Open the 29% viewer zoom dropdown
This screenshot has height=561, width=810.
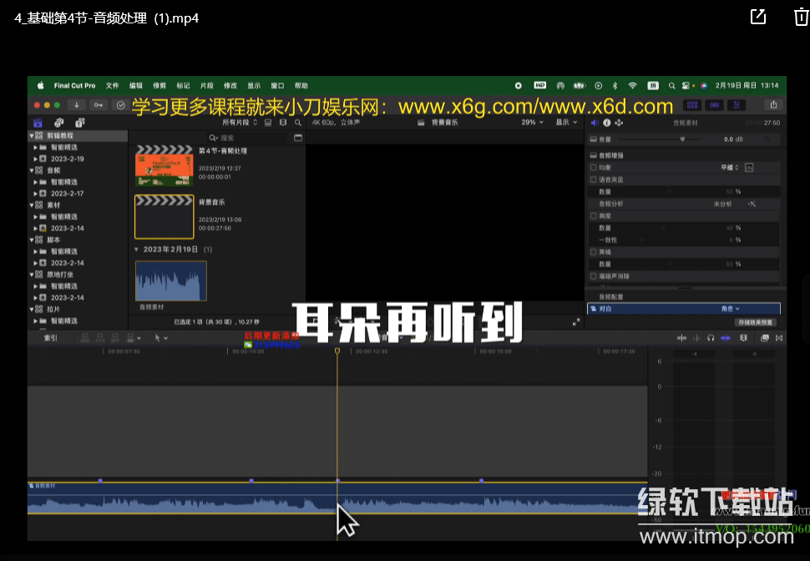coord(531,123)
